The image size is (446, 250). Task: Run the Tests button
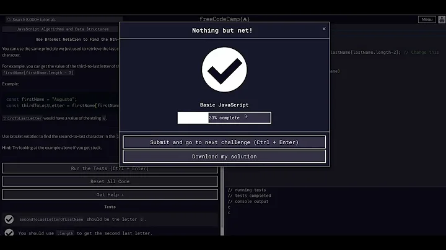[110, 168]
